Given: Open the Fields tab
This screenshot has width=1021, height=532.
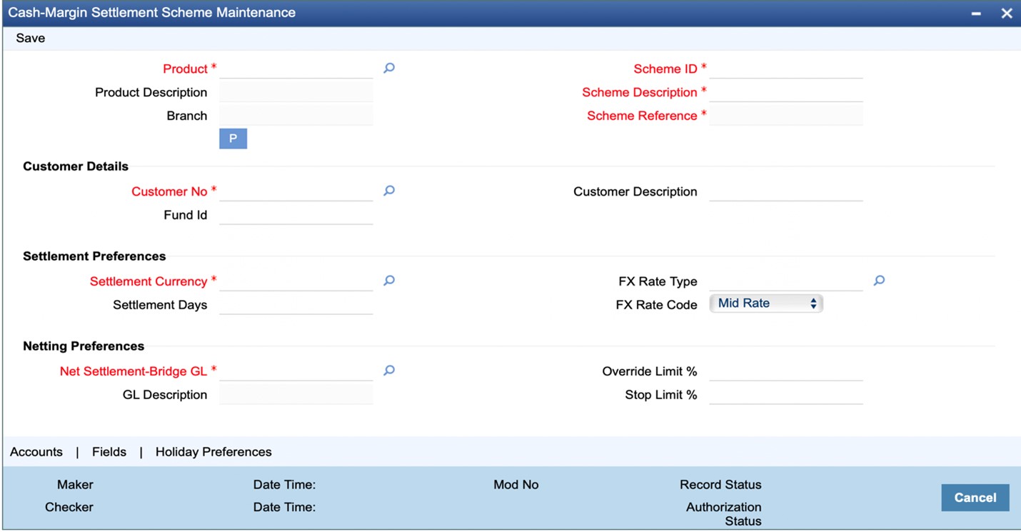Looking at the screenshot, I should (109, 452).
